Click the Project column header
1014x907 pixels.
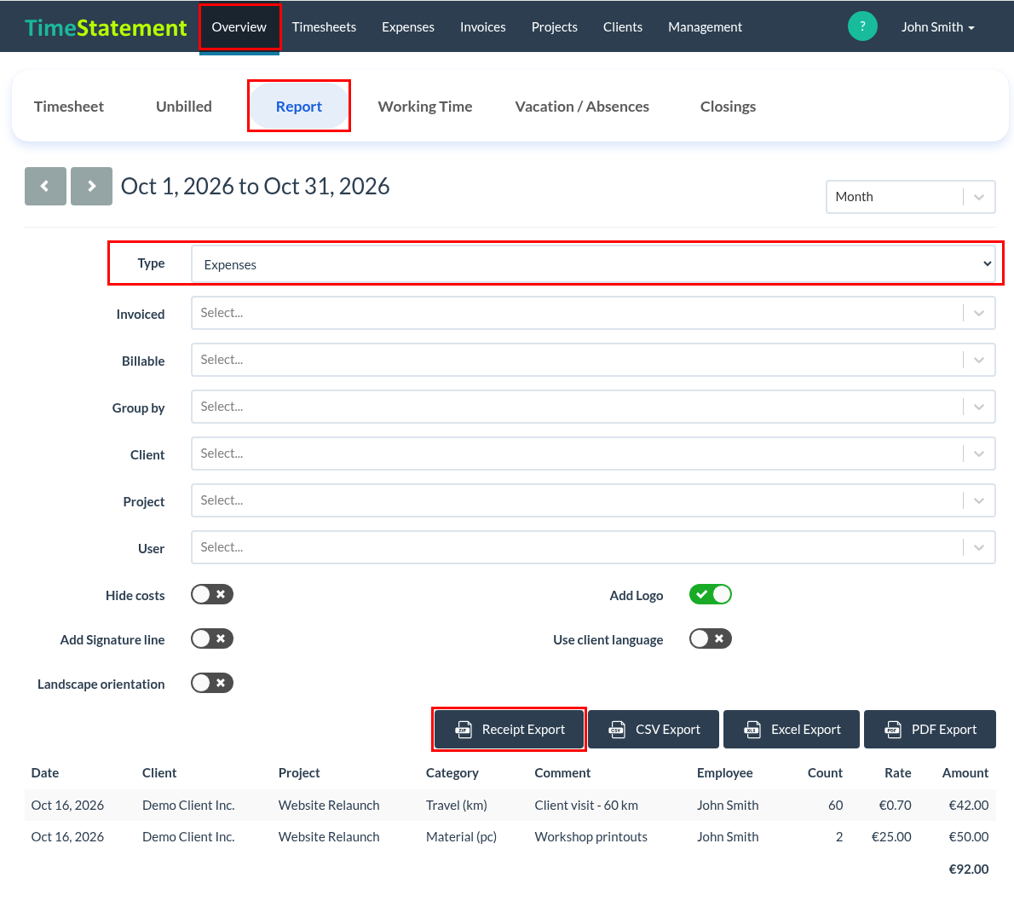[x=299, y=773]
